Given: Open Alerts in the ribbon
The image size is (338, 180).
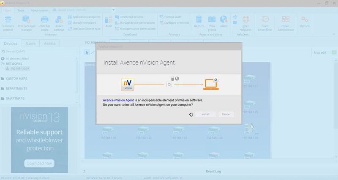Looking at the screenshot, I should pos(224,22).
